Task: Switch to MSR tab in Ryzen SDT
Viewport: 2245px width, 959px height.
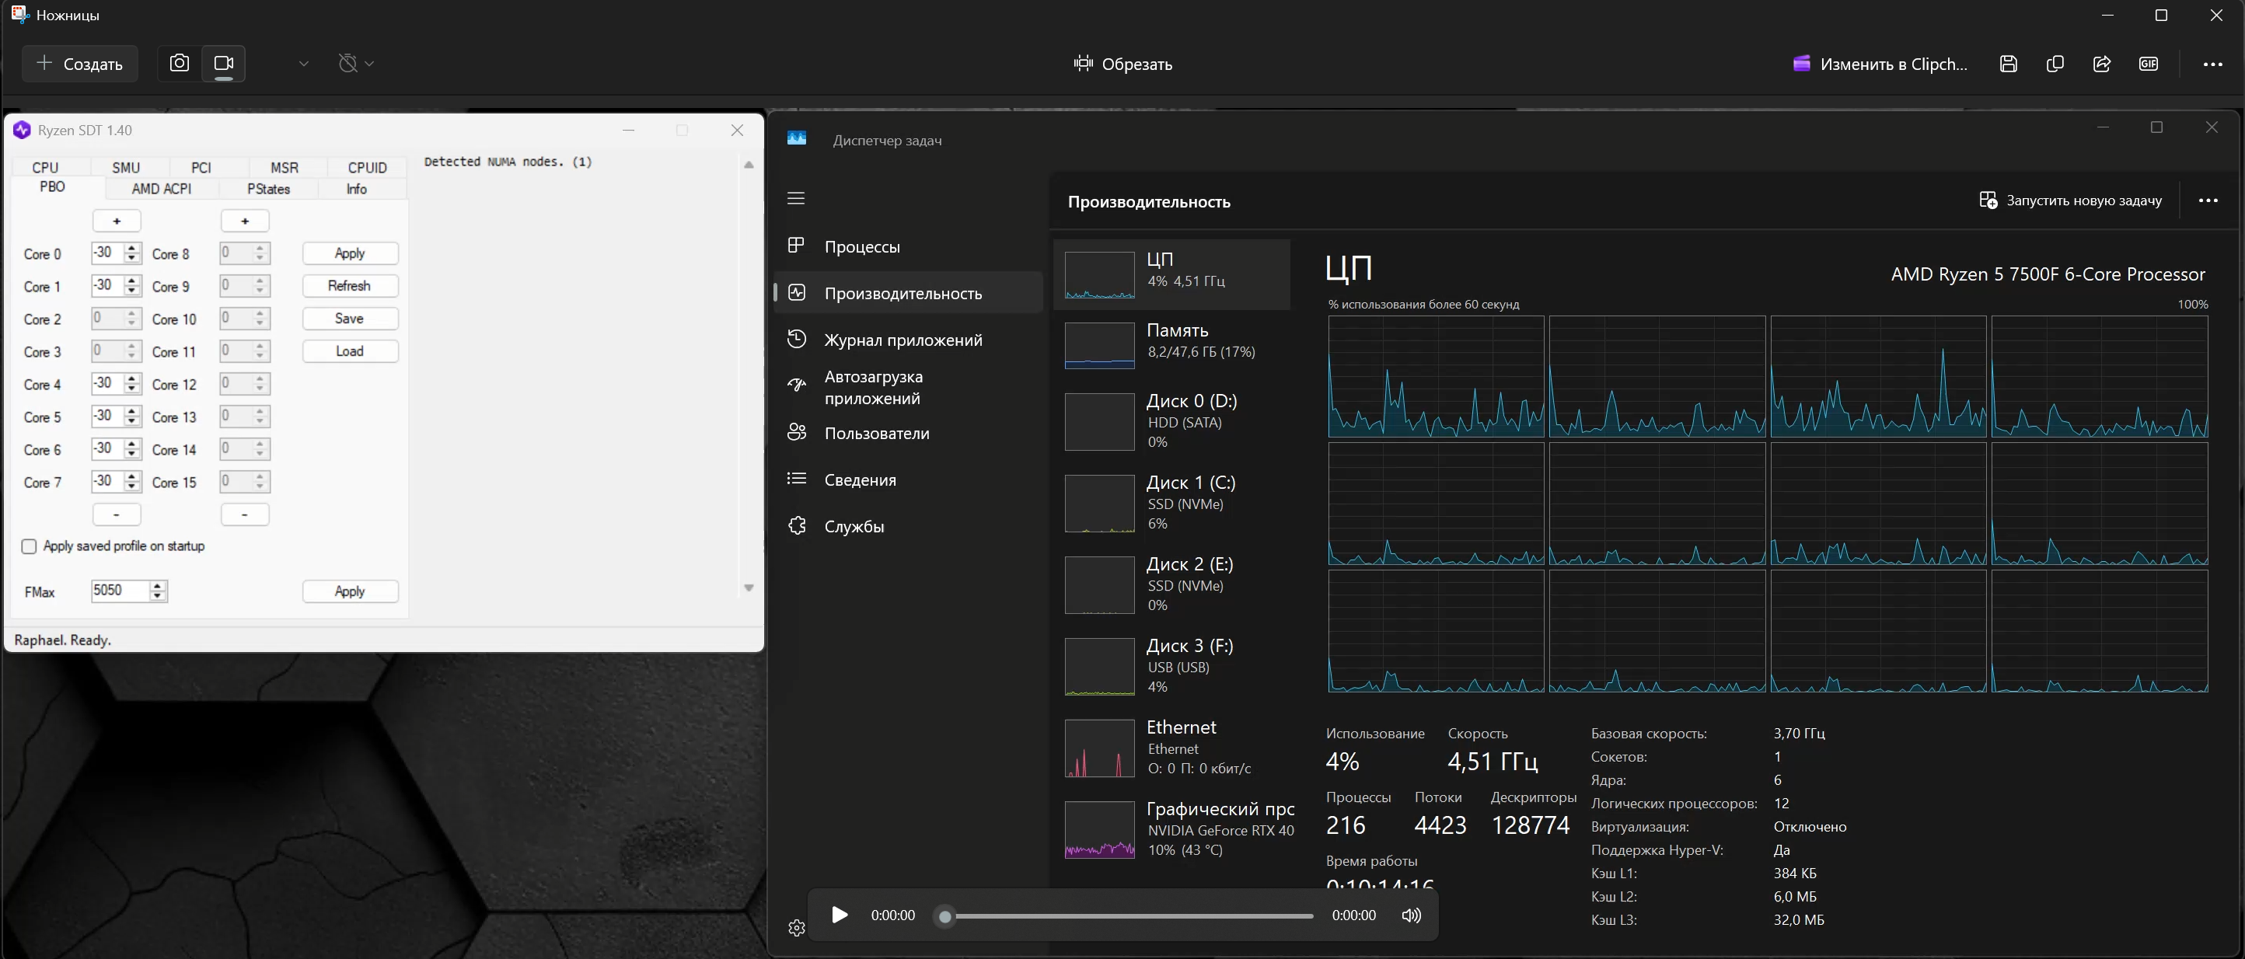Action: 285,167
